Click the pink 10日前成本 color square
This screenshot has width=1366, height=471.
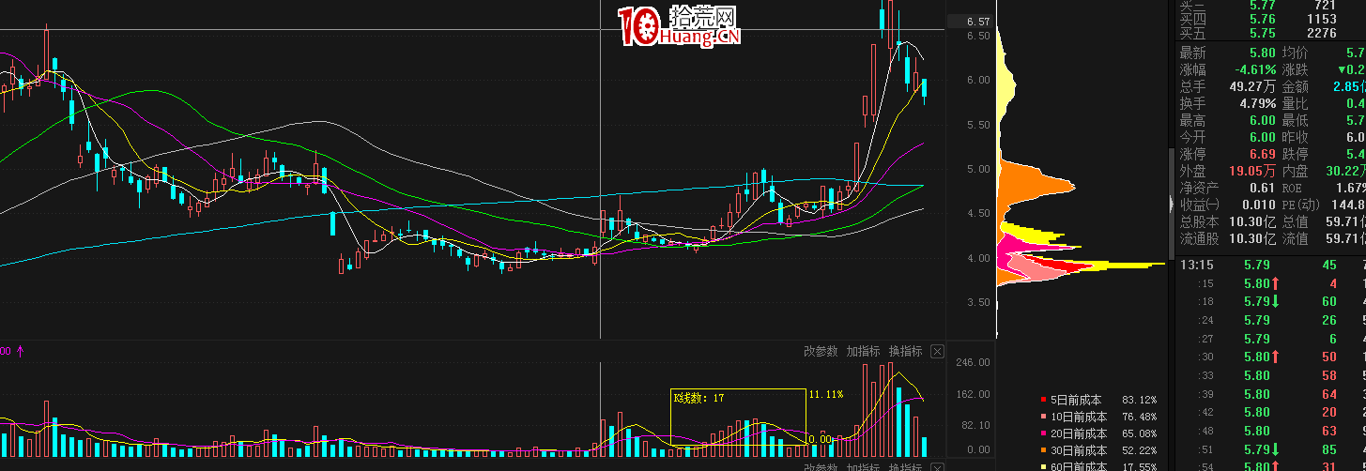(1042, 417)
